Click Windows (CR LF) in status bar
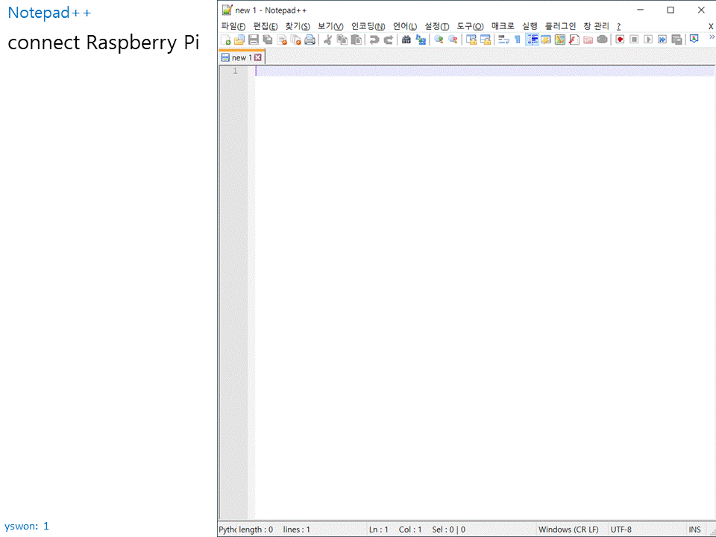This screenshot has width=716, height=537. (x=568, y=530)
